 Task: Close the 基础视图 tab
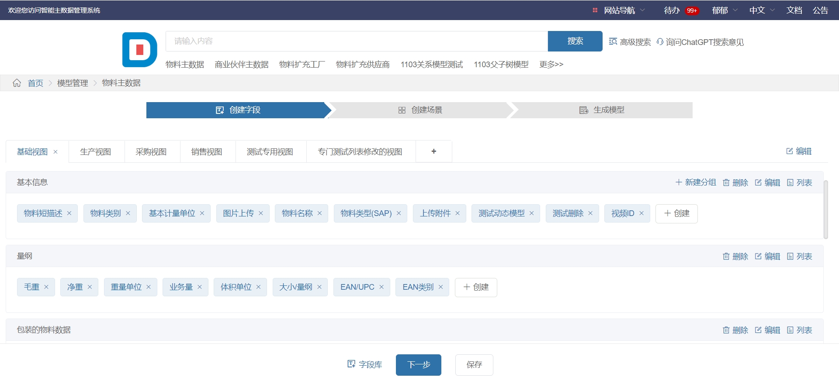55,152
